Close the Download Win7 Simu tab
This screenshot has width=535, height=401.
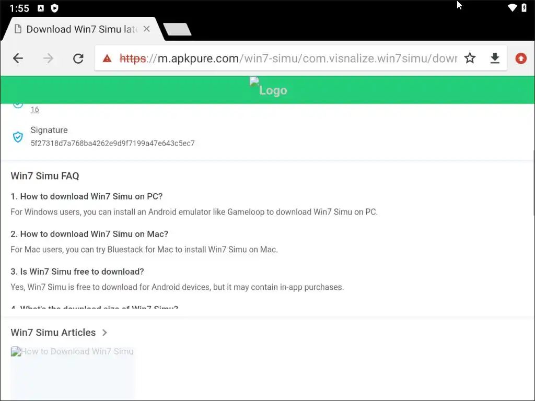click(x=146, y=29)
